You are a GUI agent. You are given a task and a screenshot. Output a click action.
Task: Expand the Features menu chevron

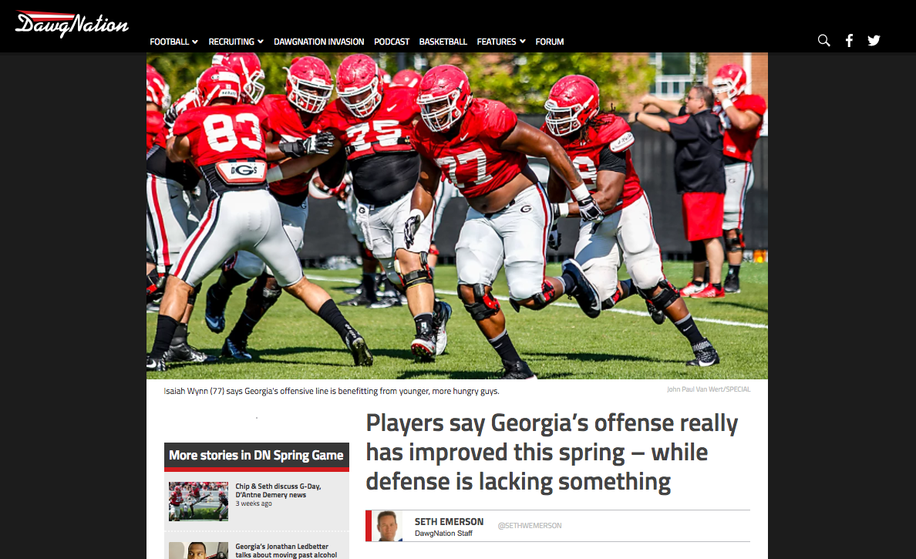pos(523,42)
